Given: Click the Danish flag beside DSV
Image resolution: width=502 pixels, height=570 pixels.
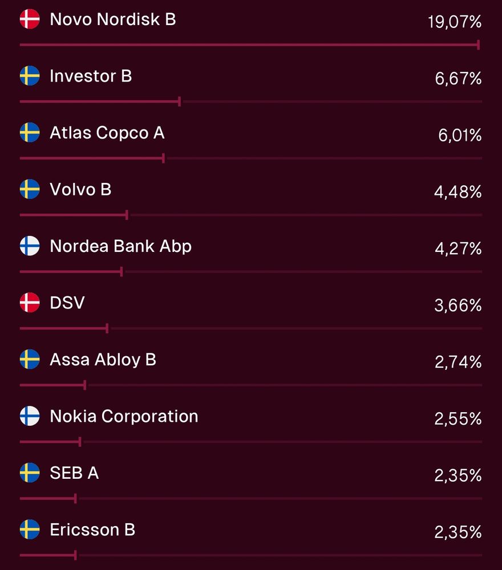Looking at the screenshot, I should [x=30, y=303].
